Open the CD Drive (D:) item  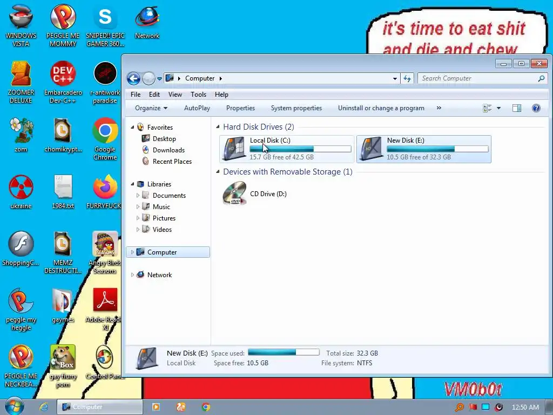tap(255, 193)
